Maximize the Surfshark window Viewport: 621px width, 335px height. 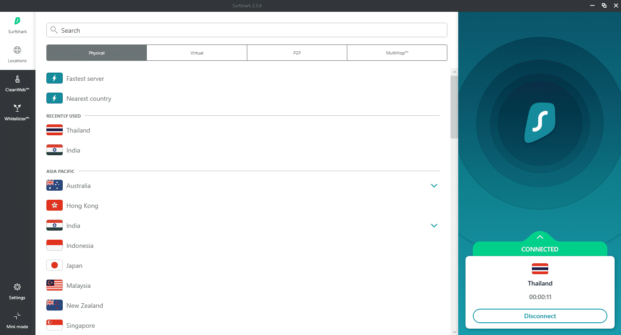[604, 5]
